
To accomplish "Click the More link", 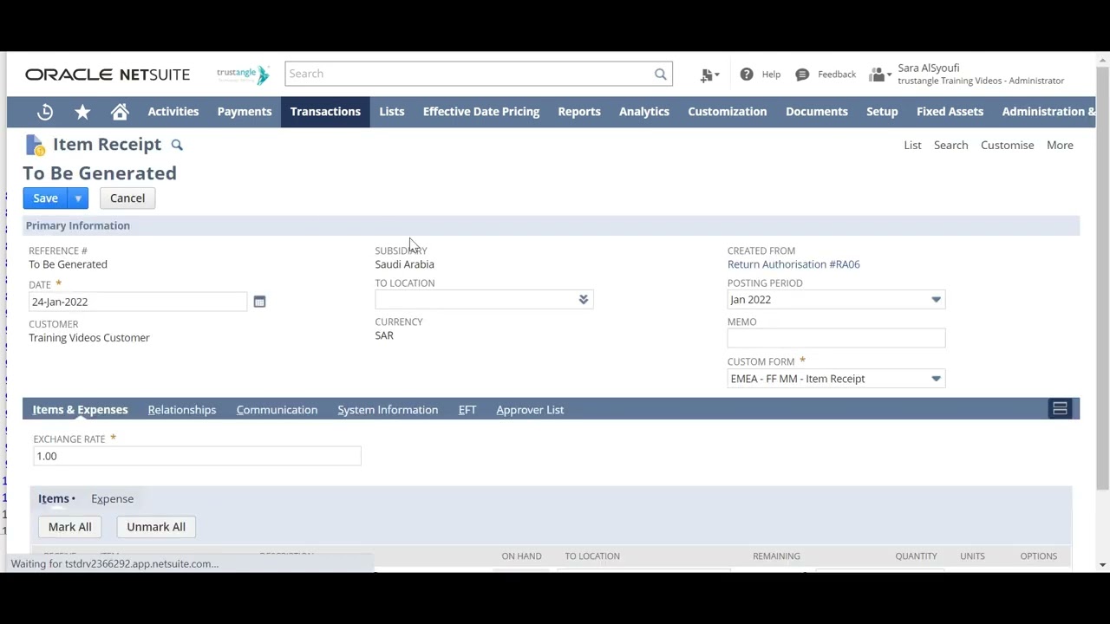I will point(1060,146).
